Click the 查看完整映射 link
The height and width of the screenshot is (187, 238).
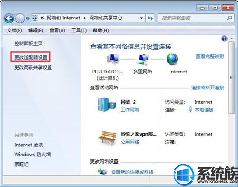[210, 57]
